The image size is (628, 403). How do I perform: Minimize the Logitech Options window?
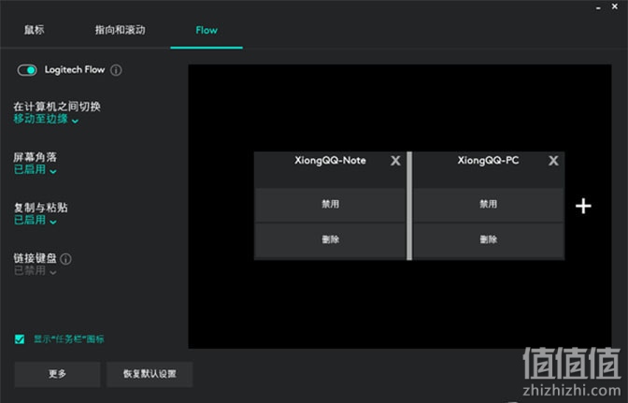[598, 7]
